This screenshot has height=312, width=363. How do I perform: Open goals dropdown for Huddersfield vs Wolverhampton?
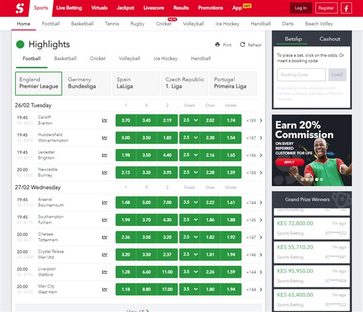(x=189, y=138)
